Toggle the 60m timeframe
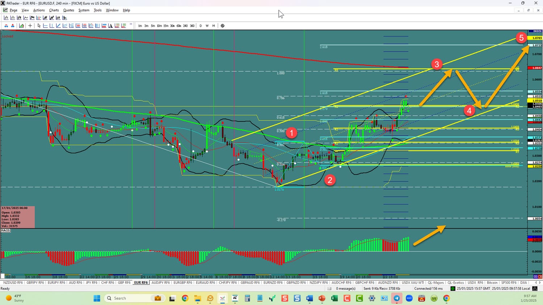Image resolution: width=543 pixels, height=305 pixels. [x=179, y=26]
